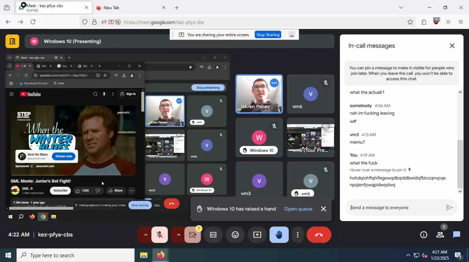Click the dislike thumb on YouTube video
The height and width of the screenshot is (262, 469).
(98, 190)
